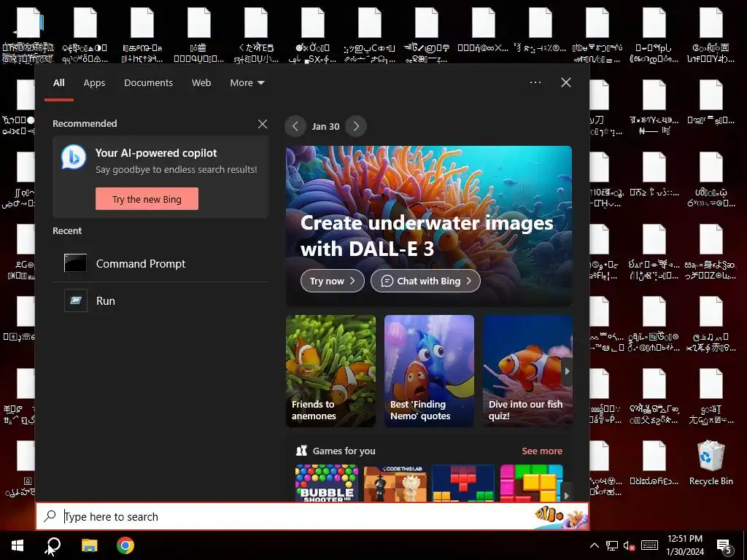Click the DALL-E 3 underwater banner image

click(x=429, y=226)
